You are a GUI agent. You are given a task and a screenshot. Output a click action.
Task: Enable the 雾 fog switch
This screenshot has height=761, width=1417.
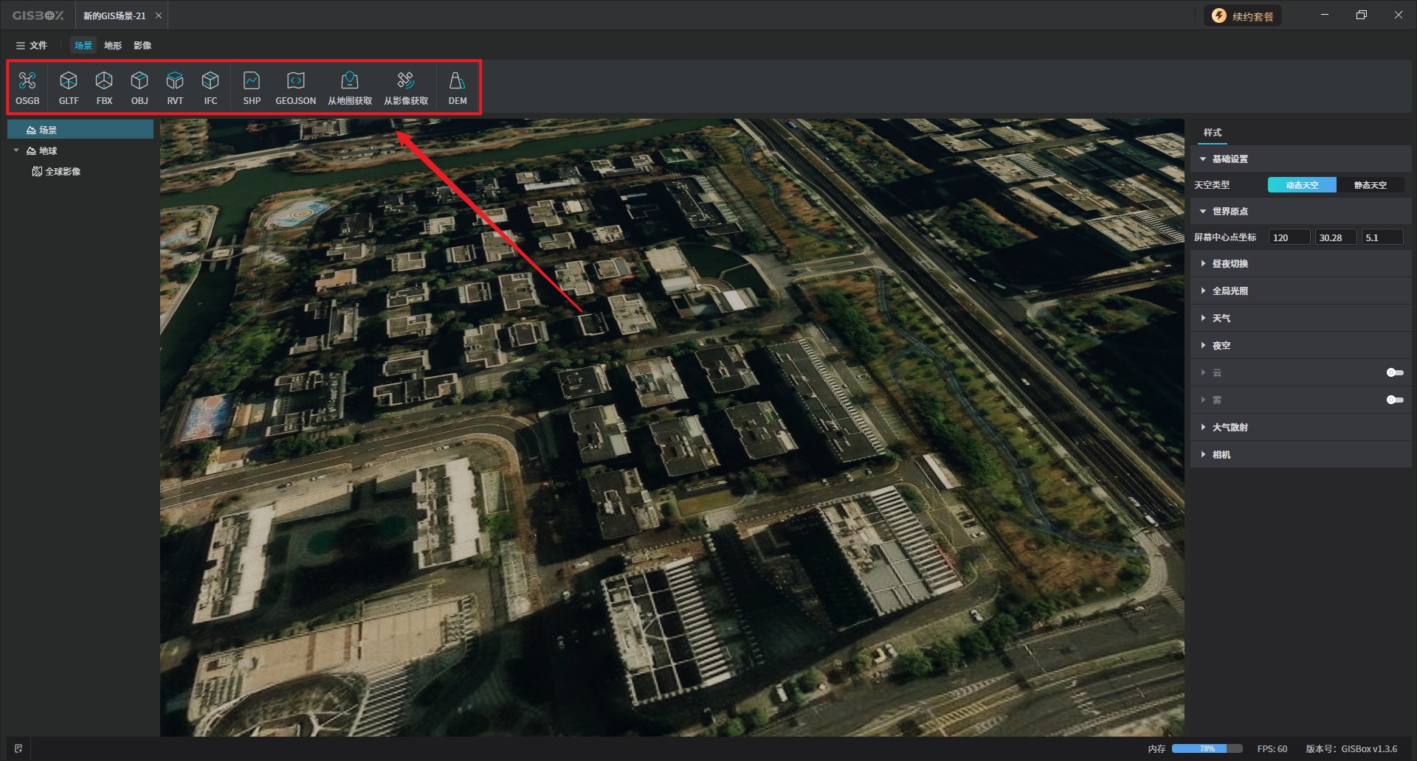click(1394, 400)
